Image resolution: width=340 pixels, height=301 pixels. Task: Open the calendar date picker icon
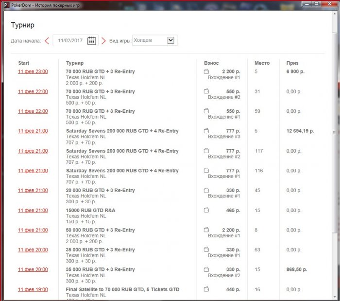pos(92,40)
